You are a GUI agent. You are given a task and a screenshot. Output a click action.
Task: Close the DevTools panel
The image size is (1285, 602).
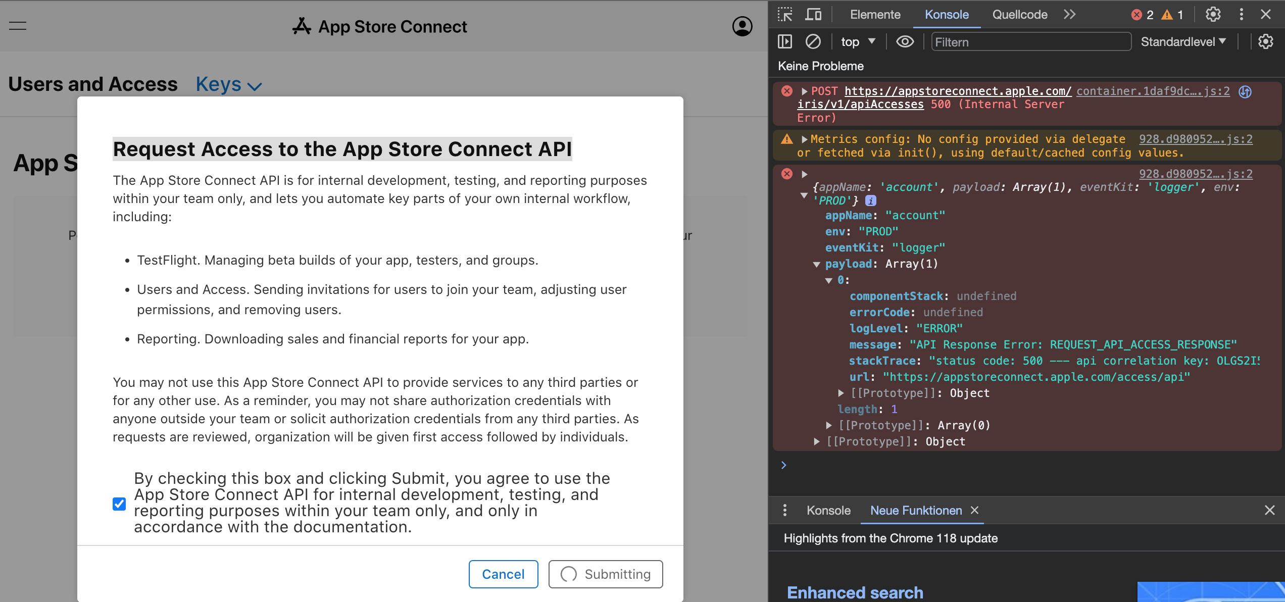tap(1266, 15)
